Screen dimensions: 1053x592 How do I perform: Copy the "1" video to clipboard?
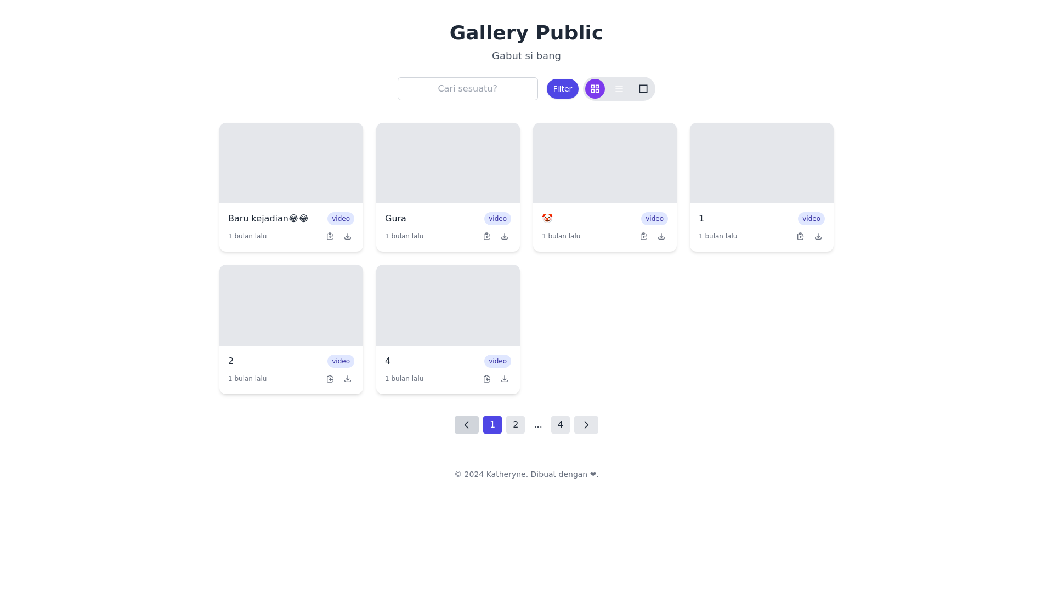(x=800, y=236)
